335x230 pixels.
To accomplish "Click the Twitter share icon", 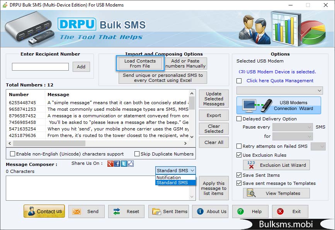I will [x=124, y=164].
